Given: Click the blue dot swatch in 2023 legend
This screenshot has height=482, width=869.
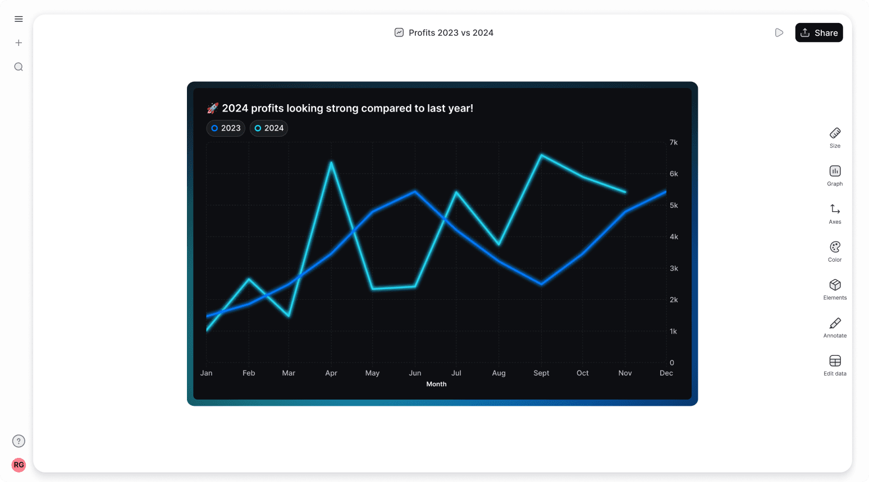Looking at the screenshot, I should (x=214, y=128).
